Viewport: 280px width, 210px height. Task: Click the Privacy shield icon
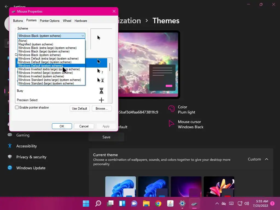pyautogui.click(x=10, y=157)
